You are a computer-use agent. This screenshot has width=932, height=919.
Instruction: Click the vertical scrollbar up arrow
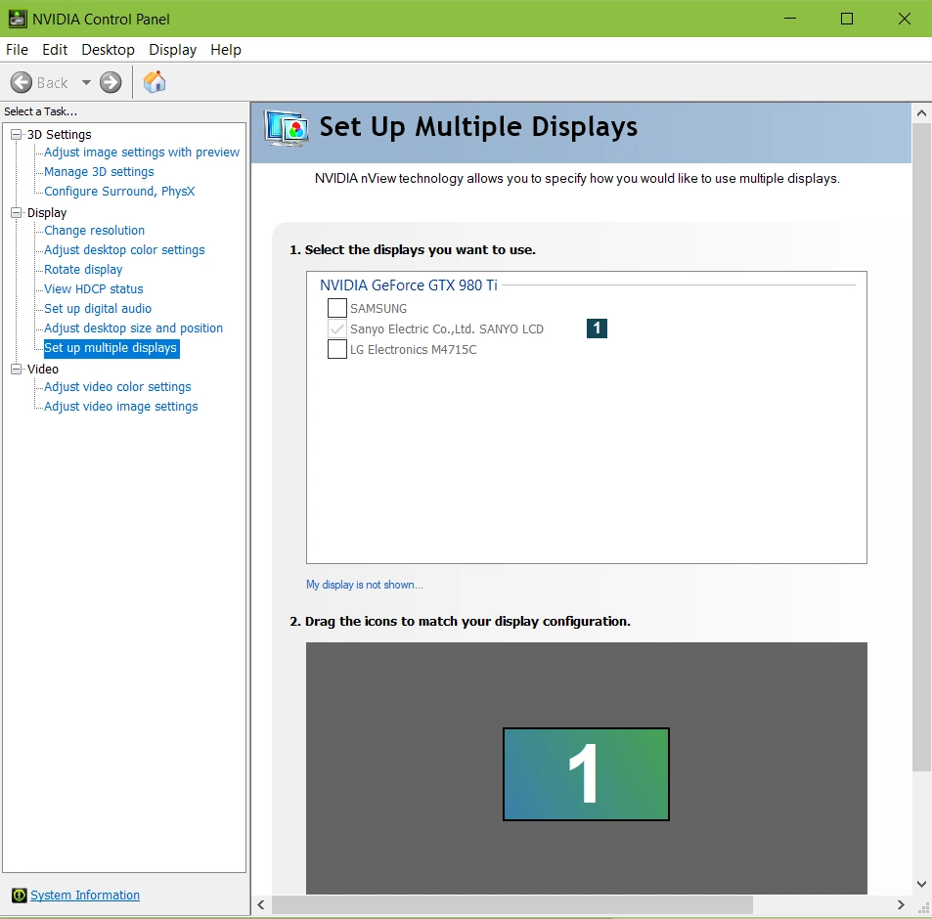tap(921, 112)
